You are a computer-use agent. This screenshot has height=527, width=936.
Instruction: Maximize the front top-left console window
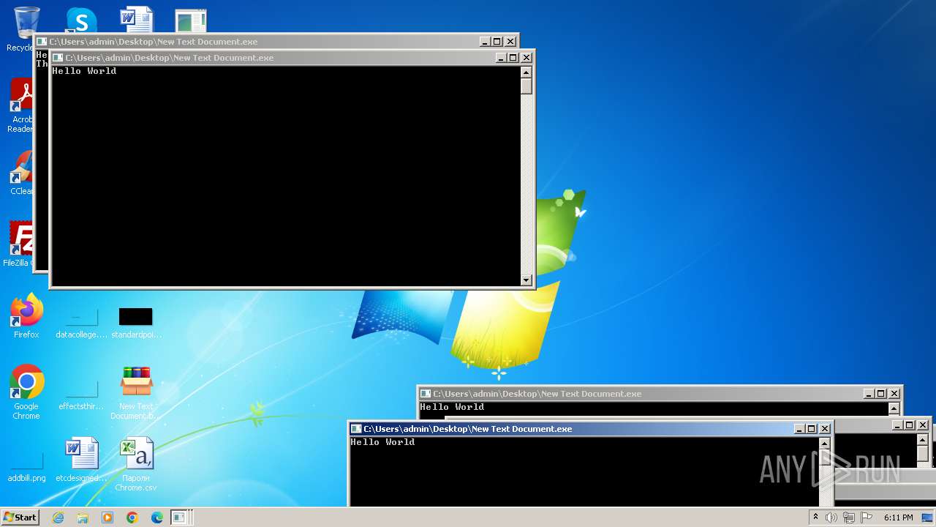click(513, 58)
